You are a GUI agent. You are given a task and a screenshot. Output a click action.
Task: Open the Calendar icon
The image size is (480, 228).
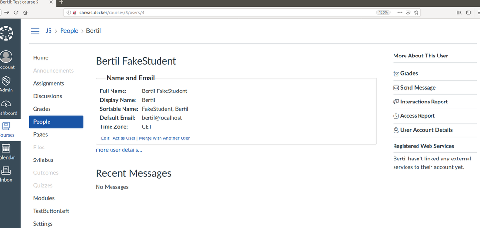pyautogui.click(x=6, y=148)
